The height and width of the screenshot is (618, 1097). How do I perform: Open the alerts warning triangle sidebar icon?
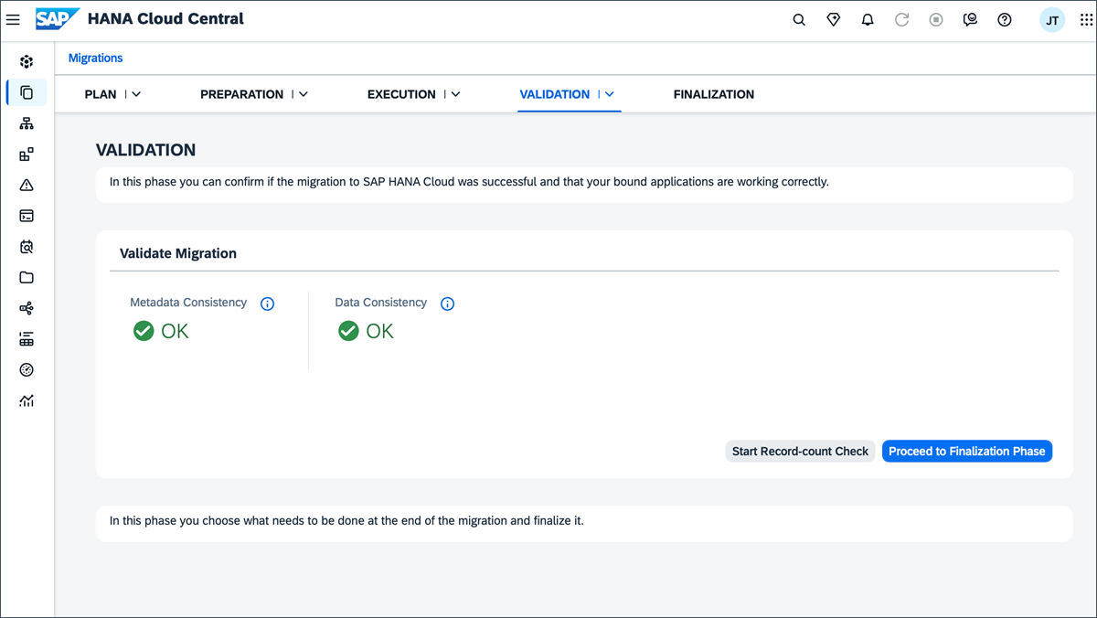point(27,186)
